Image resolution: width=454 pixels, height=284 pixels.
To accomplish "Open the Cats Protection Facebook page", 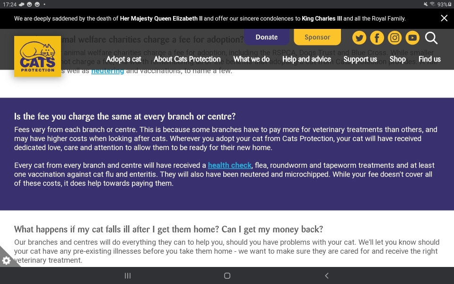I will click(377, 38).
